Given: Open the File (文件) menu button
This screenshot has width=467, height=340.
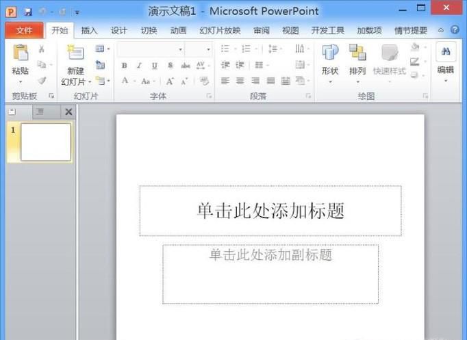Looking at the screenshot, I should click(24, 30).
